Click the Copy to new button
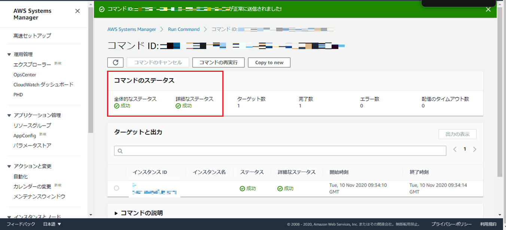506x230 pixels. pyautogui.click(x=269, y=62)
